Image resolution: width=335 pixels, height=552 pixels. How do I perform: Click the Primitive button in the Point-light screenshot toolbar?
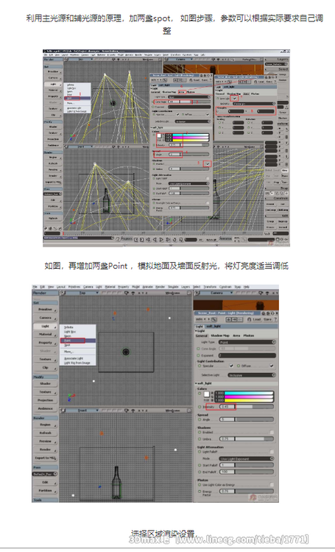click(x=46, y=309)
